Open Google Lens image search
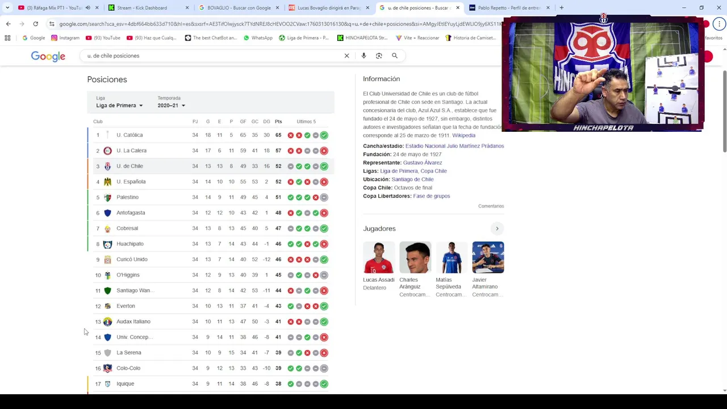This screenshot has width=727, height=409. pos(379,56)
